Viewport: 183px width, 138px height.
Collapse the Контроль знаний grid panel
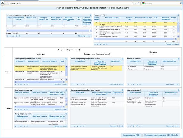coord(179,59)
